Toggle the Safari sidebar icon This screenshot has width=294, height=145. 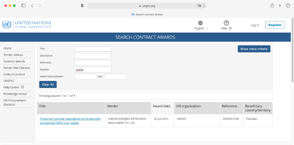[23, 6]
